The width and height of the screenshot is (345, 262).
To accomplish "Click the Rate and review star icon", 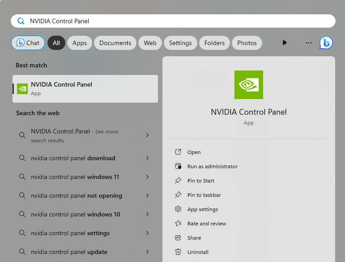I will 178,224.
